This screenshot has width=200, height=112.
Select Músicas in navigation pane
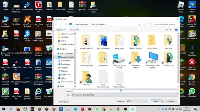point(63,71)
